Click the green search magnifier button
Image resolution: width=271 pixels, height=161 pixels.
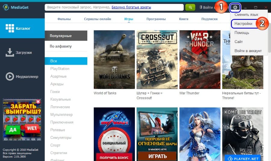coord(190,7)
